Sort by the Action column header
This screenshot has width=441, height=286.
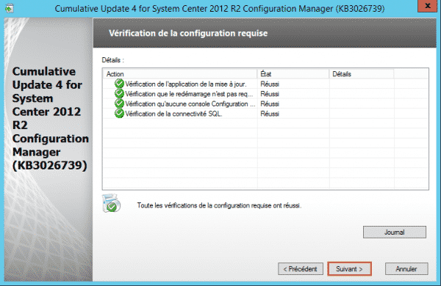coord(180,74)
